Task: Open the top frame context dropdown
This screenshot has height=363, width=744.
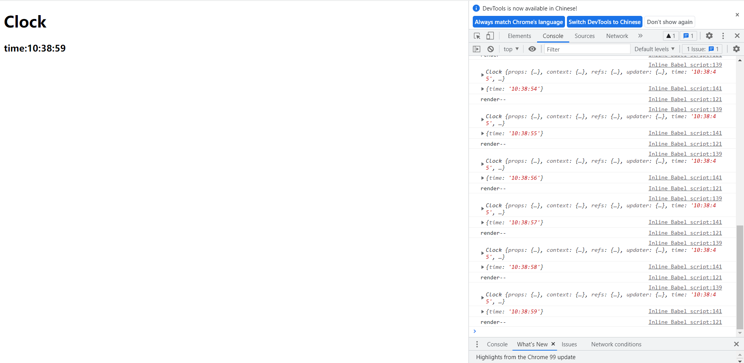Action: tap(511, 49)
